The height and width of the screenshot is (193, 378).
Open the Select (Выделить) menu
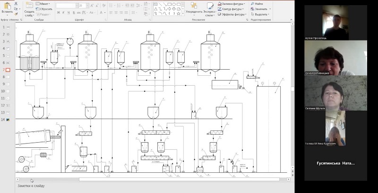click(x=260, y=14)
